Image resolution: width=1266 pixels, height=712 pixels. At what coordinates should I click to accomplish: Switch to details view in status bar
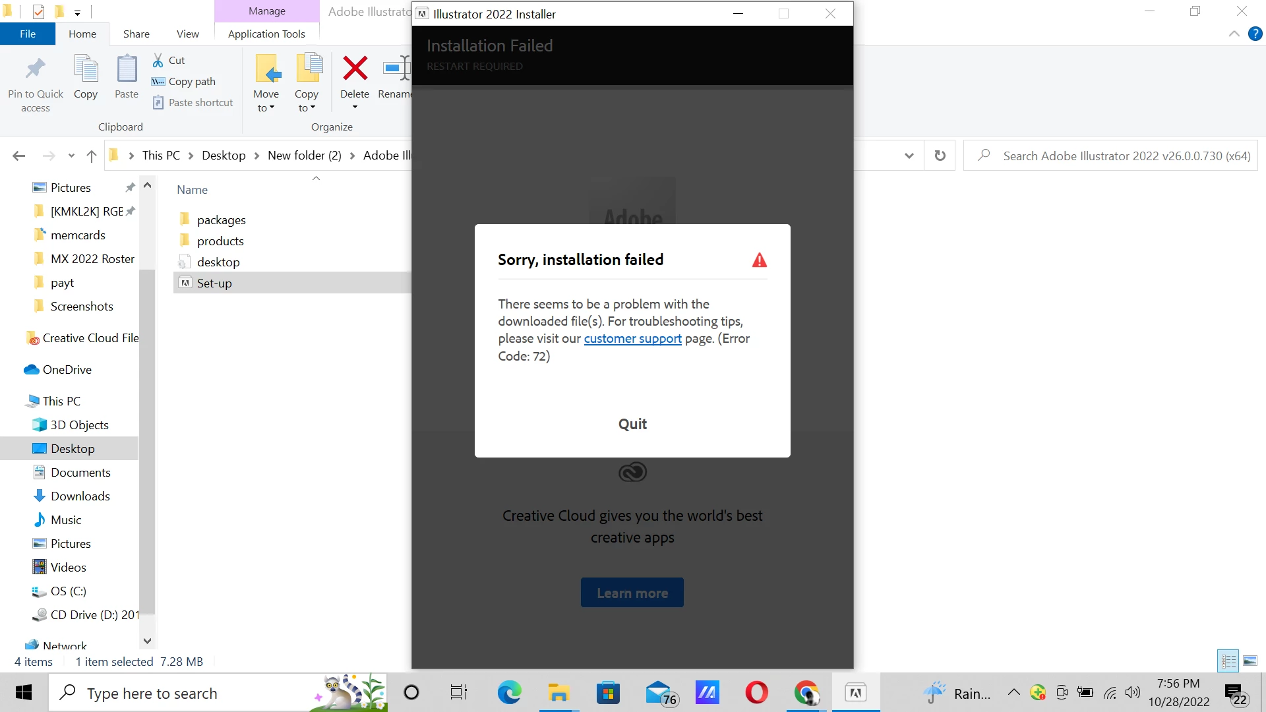[1228, 661]
